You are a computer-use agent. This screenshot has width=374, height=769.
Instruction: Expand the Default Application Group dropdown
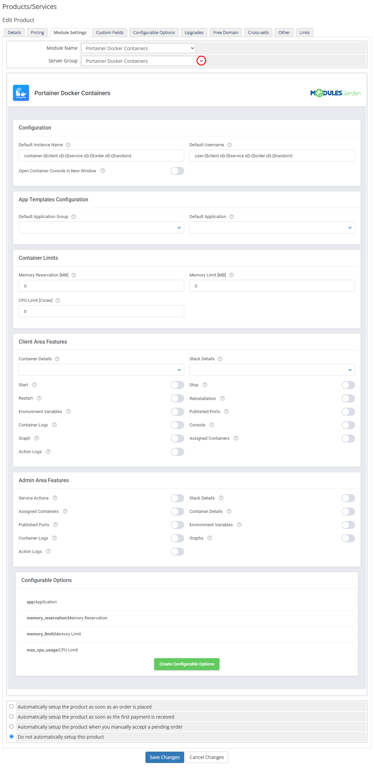[x=101, y=227]
